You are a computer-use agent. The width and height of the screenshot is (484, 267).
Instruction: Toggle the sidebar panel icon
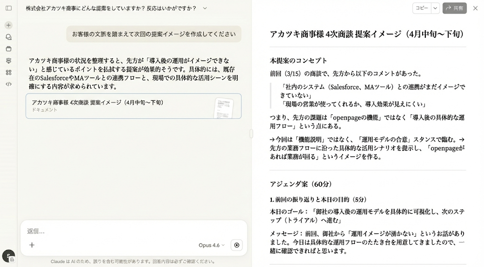(9, 9)
